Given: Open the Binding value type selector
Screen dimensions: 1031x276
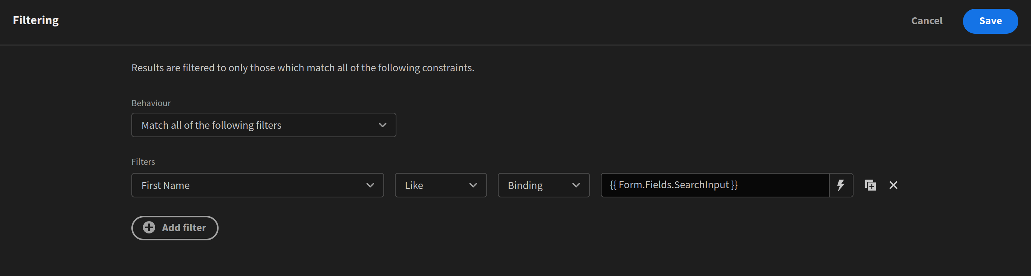Looking at the screenshot, I should coord(543,185).
